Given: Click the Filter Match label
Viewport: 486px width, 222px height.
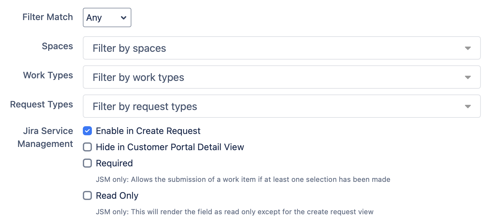Looking at the screenshot, I should click(48, 17).
